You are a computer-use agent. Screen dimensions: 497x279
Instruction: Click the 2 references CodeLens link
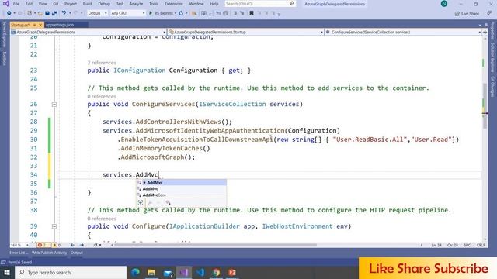click(102, 63)
